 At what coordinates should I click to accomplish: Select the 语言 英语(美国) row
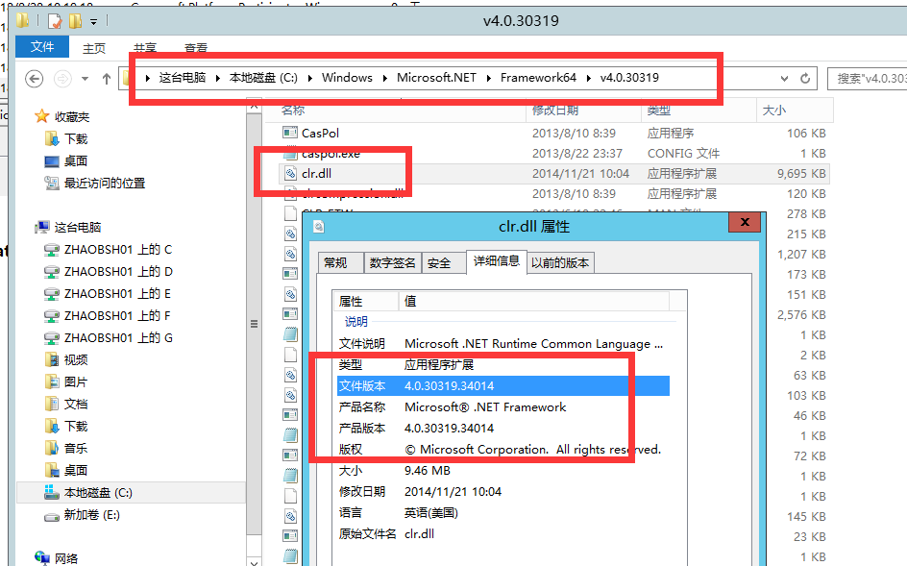[x=503, y=513]
